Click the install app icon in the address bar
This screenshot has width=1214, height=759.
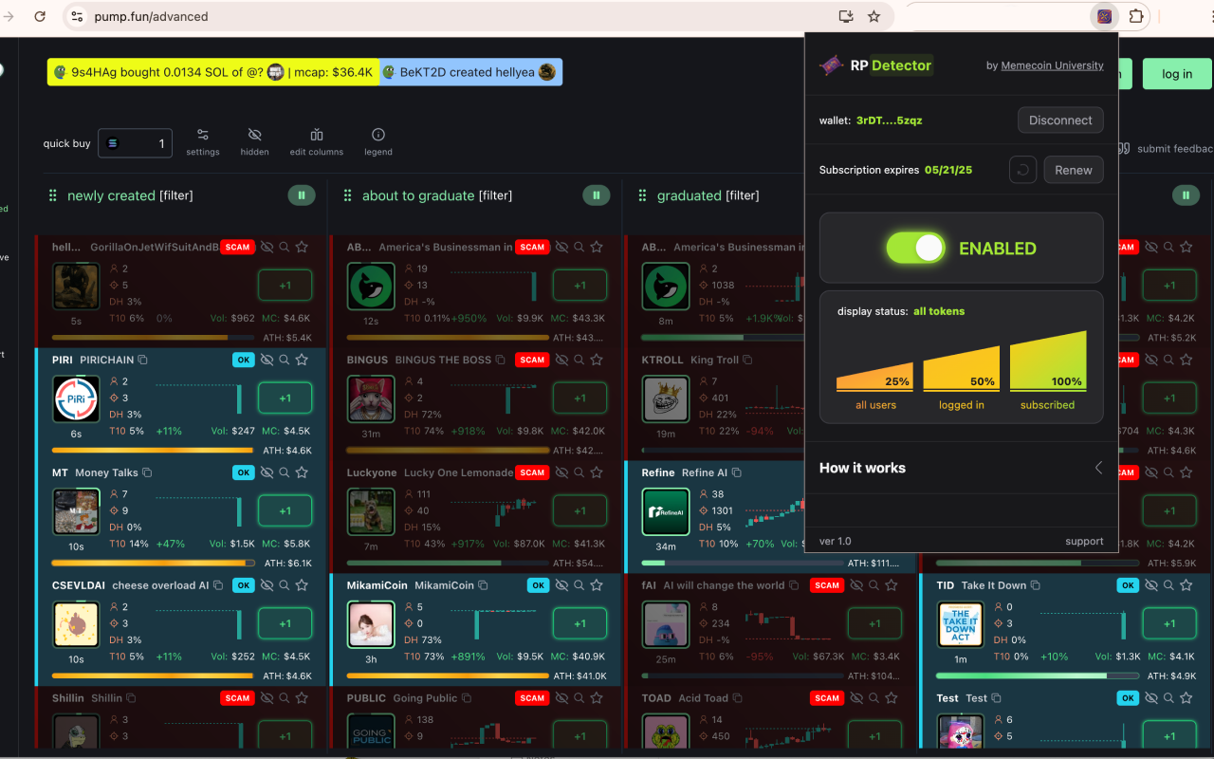point(846,16)
